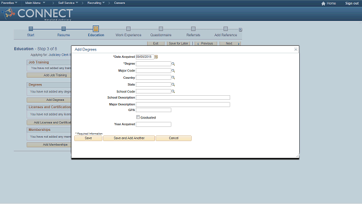
Task: Click the Add Degrees dialog title
Action: pyautogui.click(x=85, y=49)
